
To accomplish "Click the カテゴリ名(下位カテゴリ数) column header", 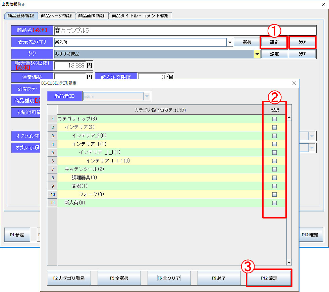I will pyautogui.click(x=160, y=110).
